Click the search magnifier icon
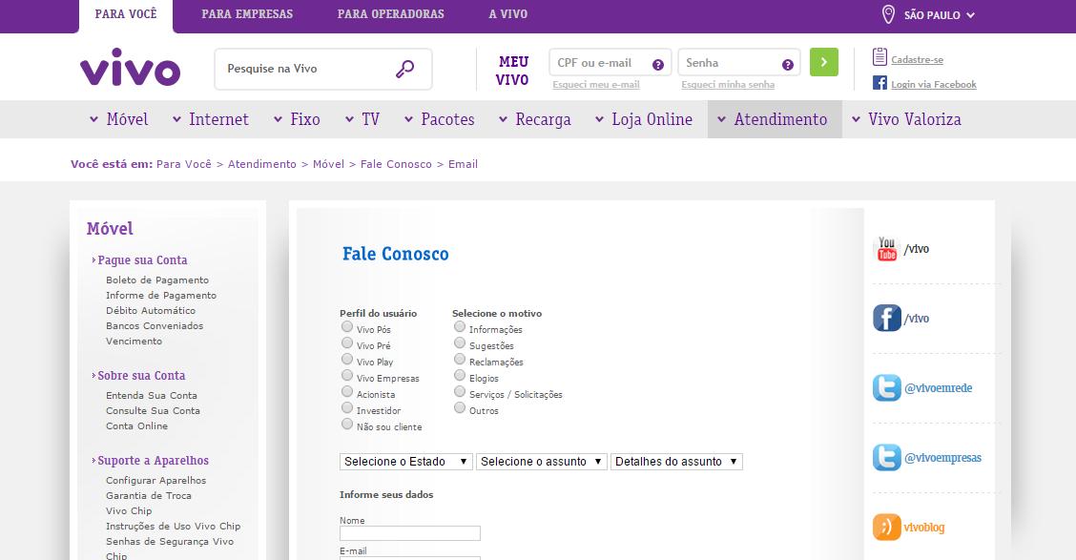Image resolution: width=1076 pixels, height=560 pixels. coord(405,69)
